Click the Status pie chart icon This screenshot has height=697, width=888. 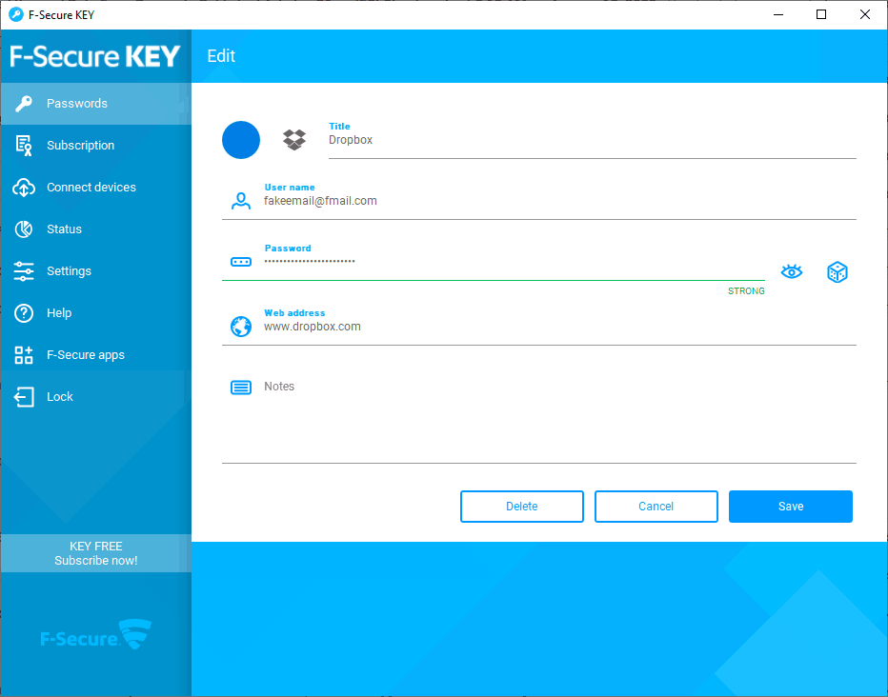tap(23, 229)
